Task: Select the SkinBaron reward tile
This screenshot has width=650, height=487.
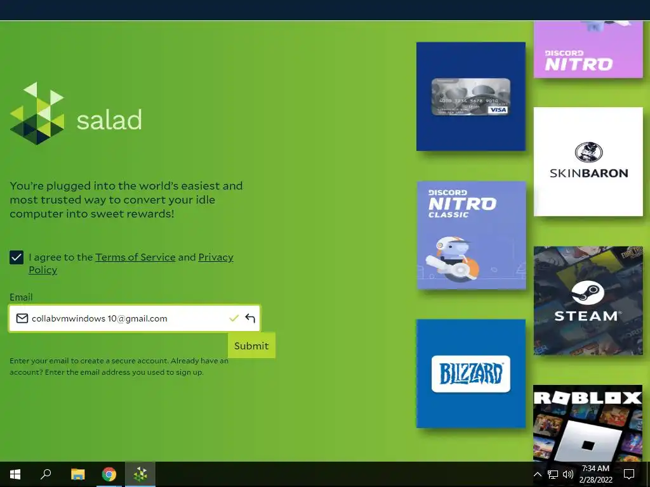Action: click(x=588, y=162)
